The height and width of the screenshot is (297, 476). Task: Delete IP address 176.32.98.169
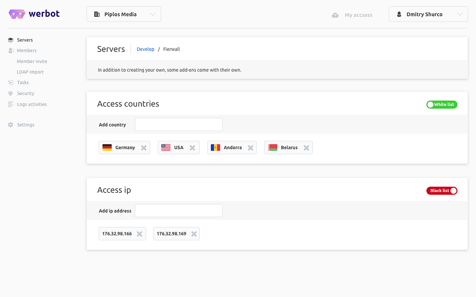point(194,234)
